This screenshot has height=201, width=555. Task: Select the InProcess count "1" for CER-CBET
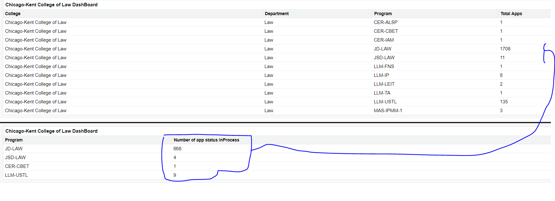(x=175, y=166)
